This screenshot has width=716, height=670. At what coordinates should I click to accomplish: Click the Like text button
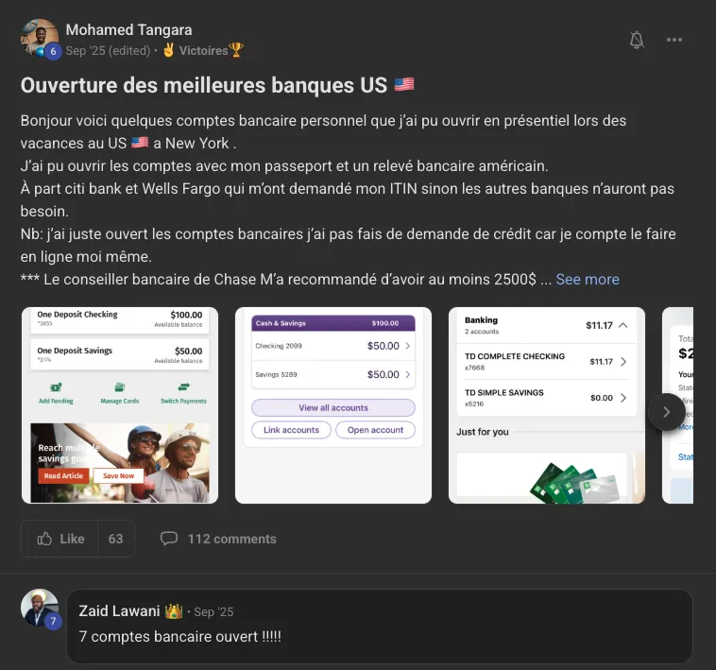click(x=72, y=539)
